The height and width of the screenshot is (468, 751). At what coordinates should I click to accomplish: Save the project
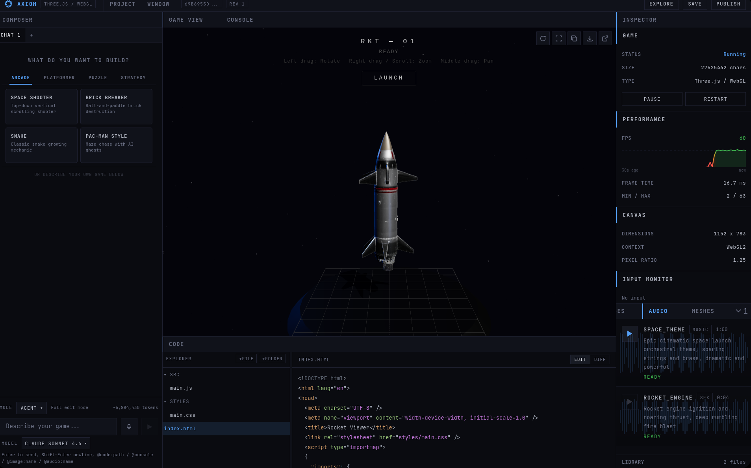[695, 4]
